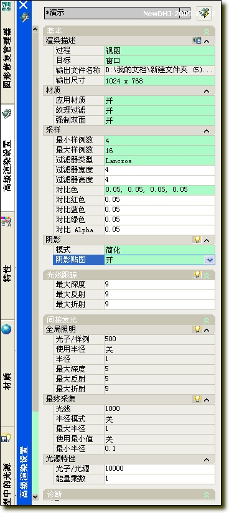Viewport: 229px width, 513px height.
Task: Click the 最小样例数 value 4
Action: point(160,140)
